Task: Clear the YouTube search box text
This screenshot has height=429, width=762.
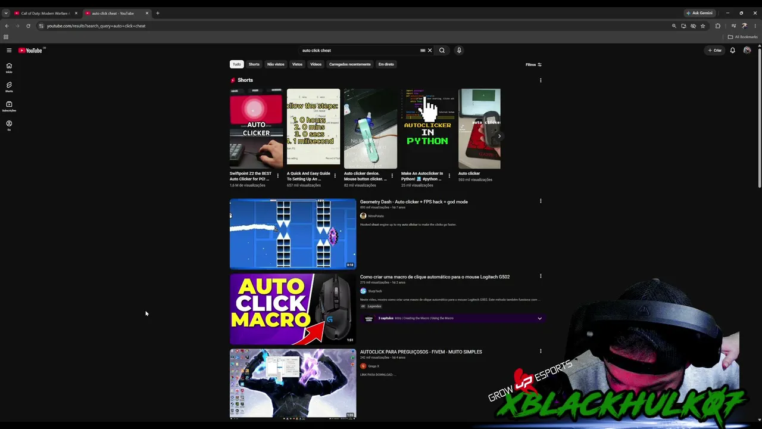Action: pos(430,51)
